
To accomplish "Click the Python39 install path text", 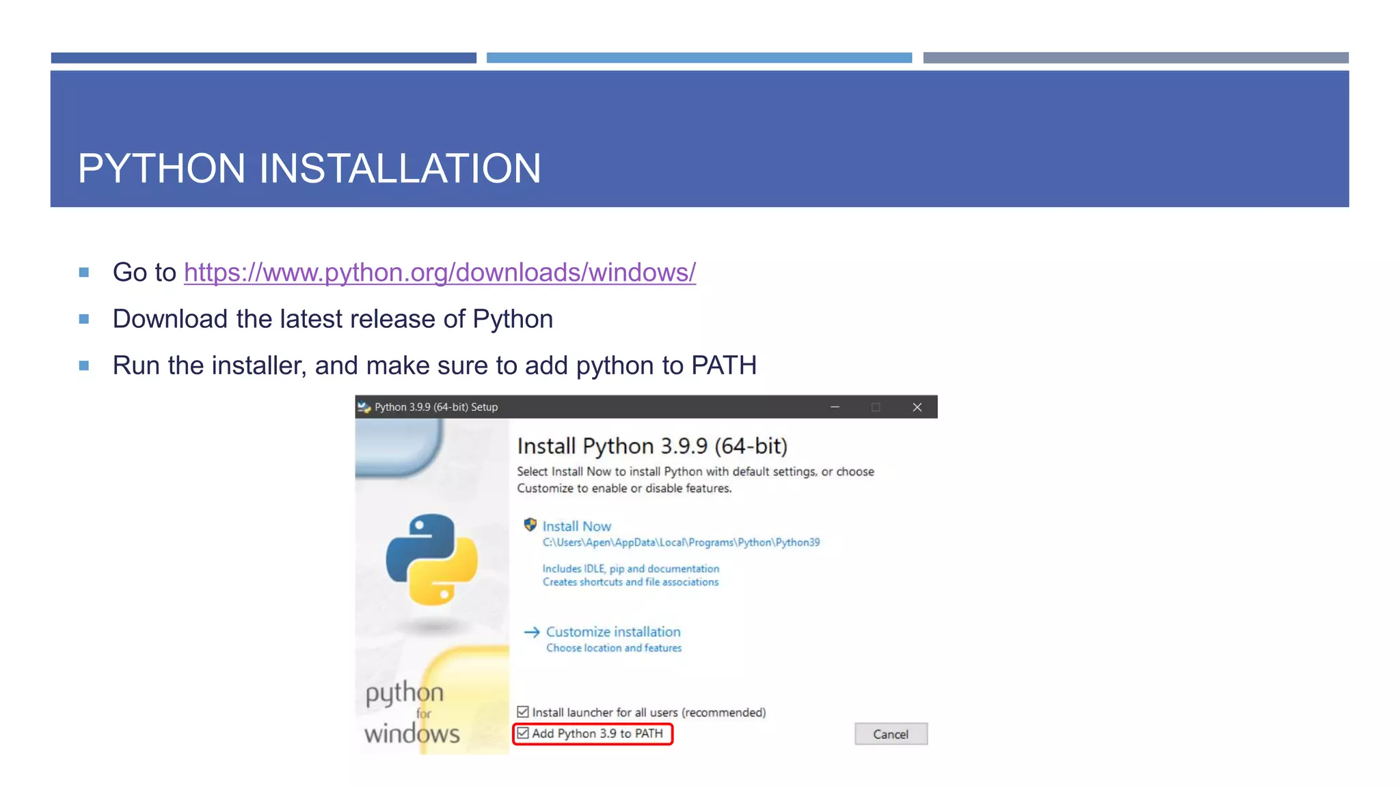I will [x=681, y=542].
